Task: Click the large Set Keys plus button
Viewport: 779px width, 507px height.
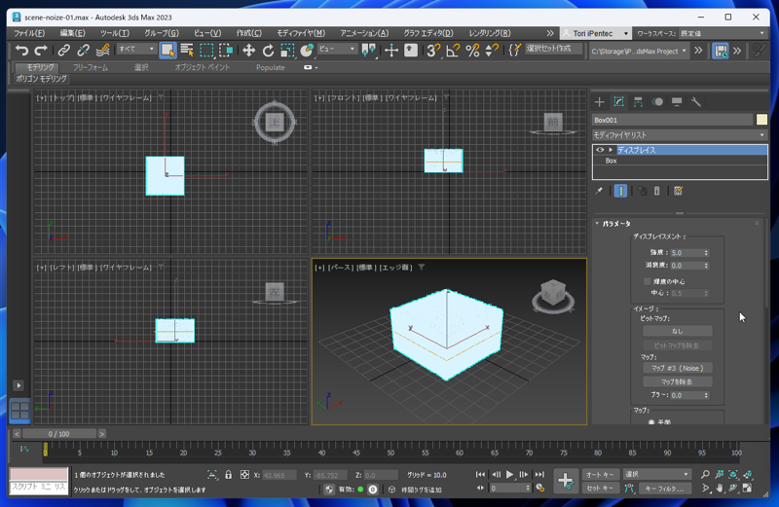Action: click(x=566, y=481)
